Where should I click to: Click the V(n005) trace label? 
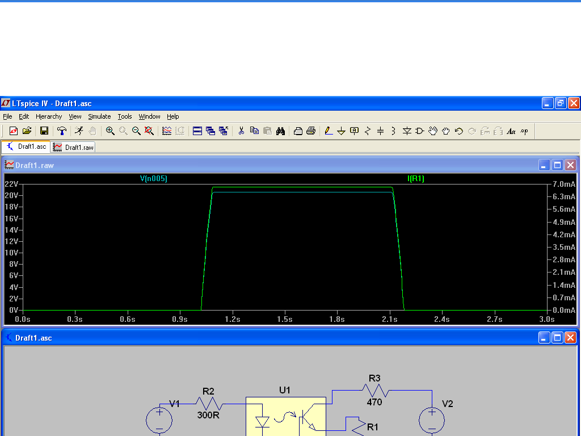coord(153,179)
